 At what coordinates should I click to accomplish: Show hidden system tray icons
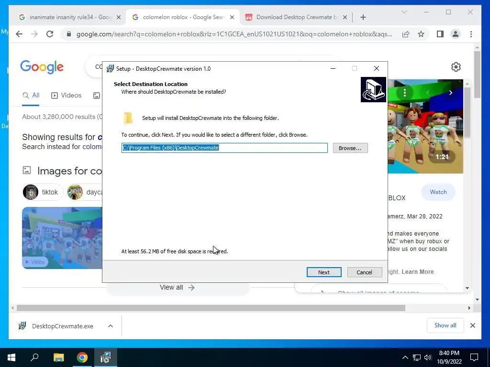tap(405, 357)
